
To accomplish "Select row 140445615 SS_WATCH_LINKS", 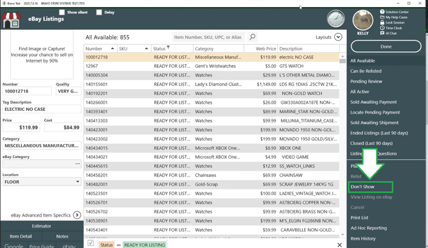I will 211,166.
